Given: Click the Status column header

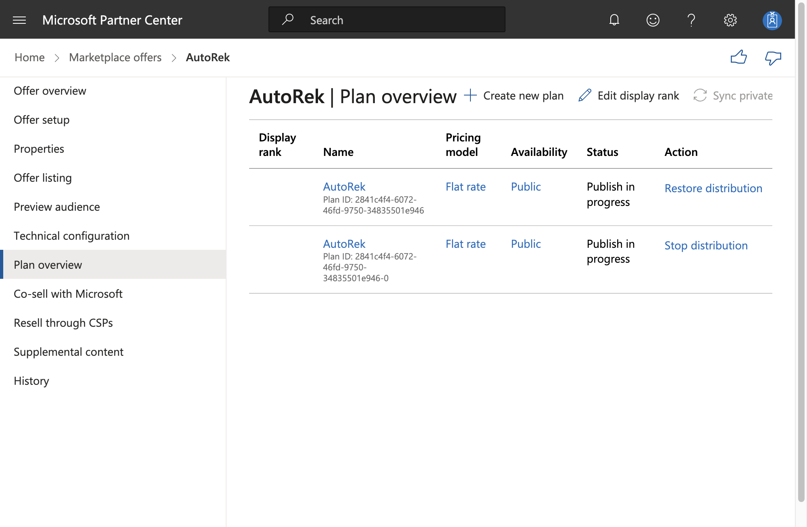Looking at the screenshot, I should (x=602, y=152).
